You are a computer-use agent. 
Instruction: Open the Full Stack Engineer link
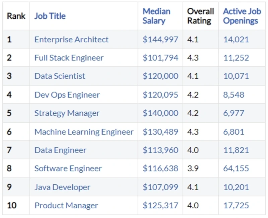coord(69,58)
